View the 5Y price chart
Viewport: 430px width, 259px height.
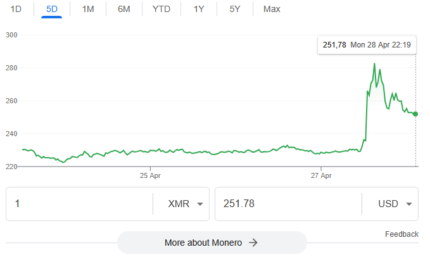tap(235, 9)
